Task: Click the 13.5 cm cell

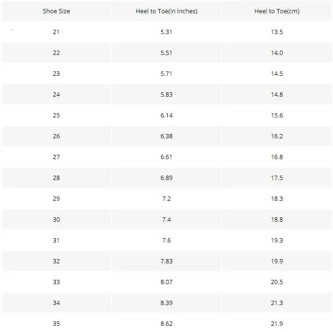Action: coord(277,32)
